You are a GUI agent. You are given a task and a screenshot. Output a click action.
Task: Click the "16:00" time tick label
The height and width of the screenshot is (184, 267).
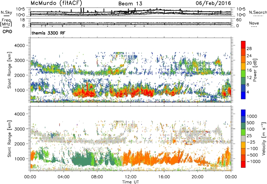[x=164, y=177]
